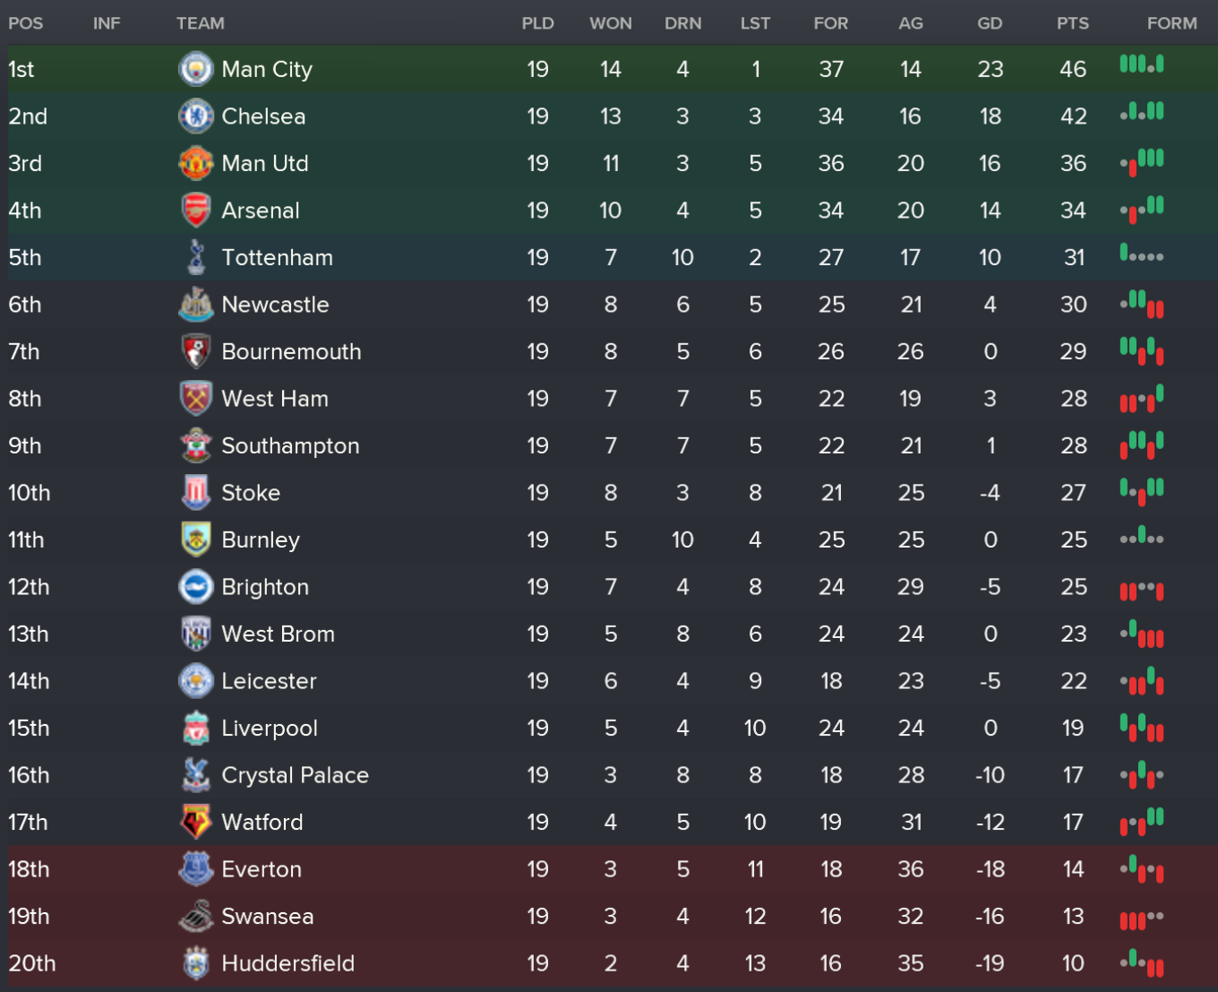The image size is (1218, 992).
Task: Sort table by PTS column header
Action: (x=1072, y=23)
